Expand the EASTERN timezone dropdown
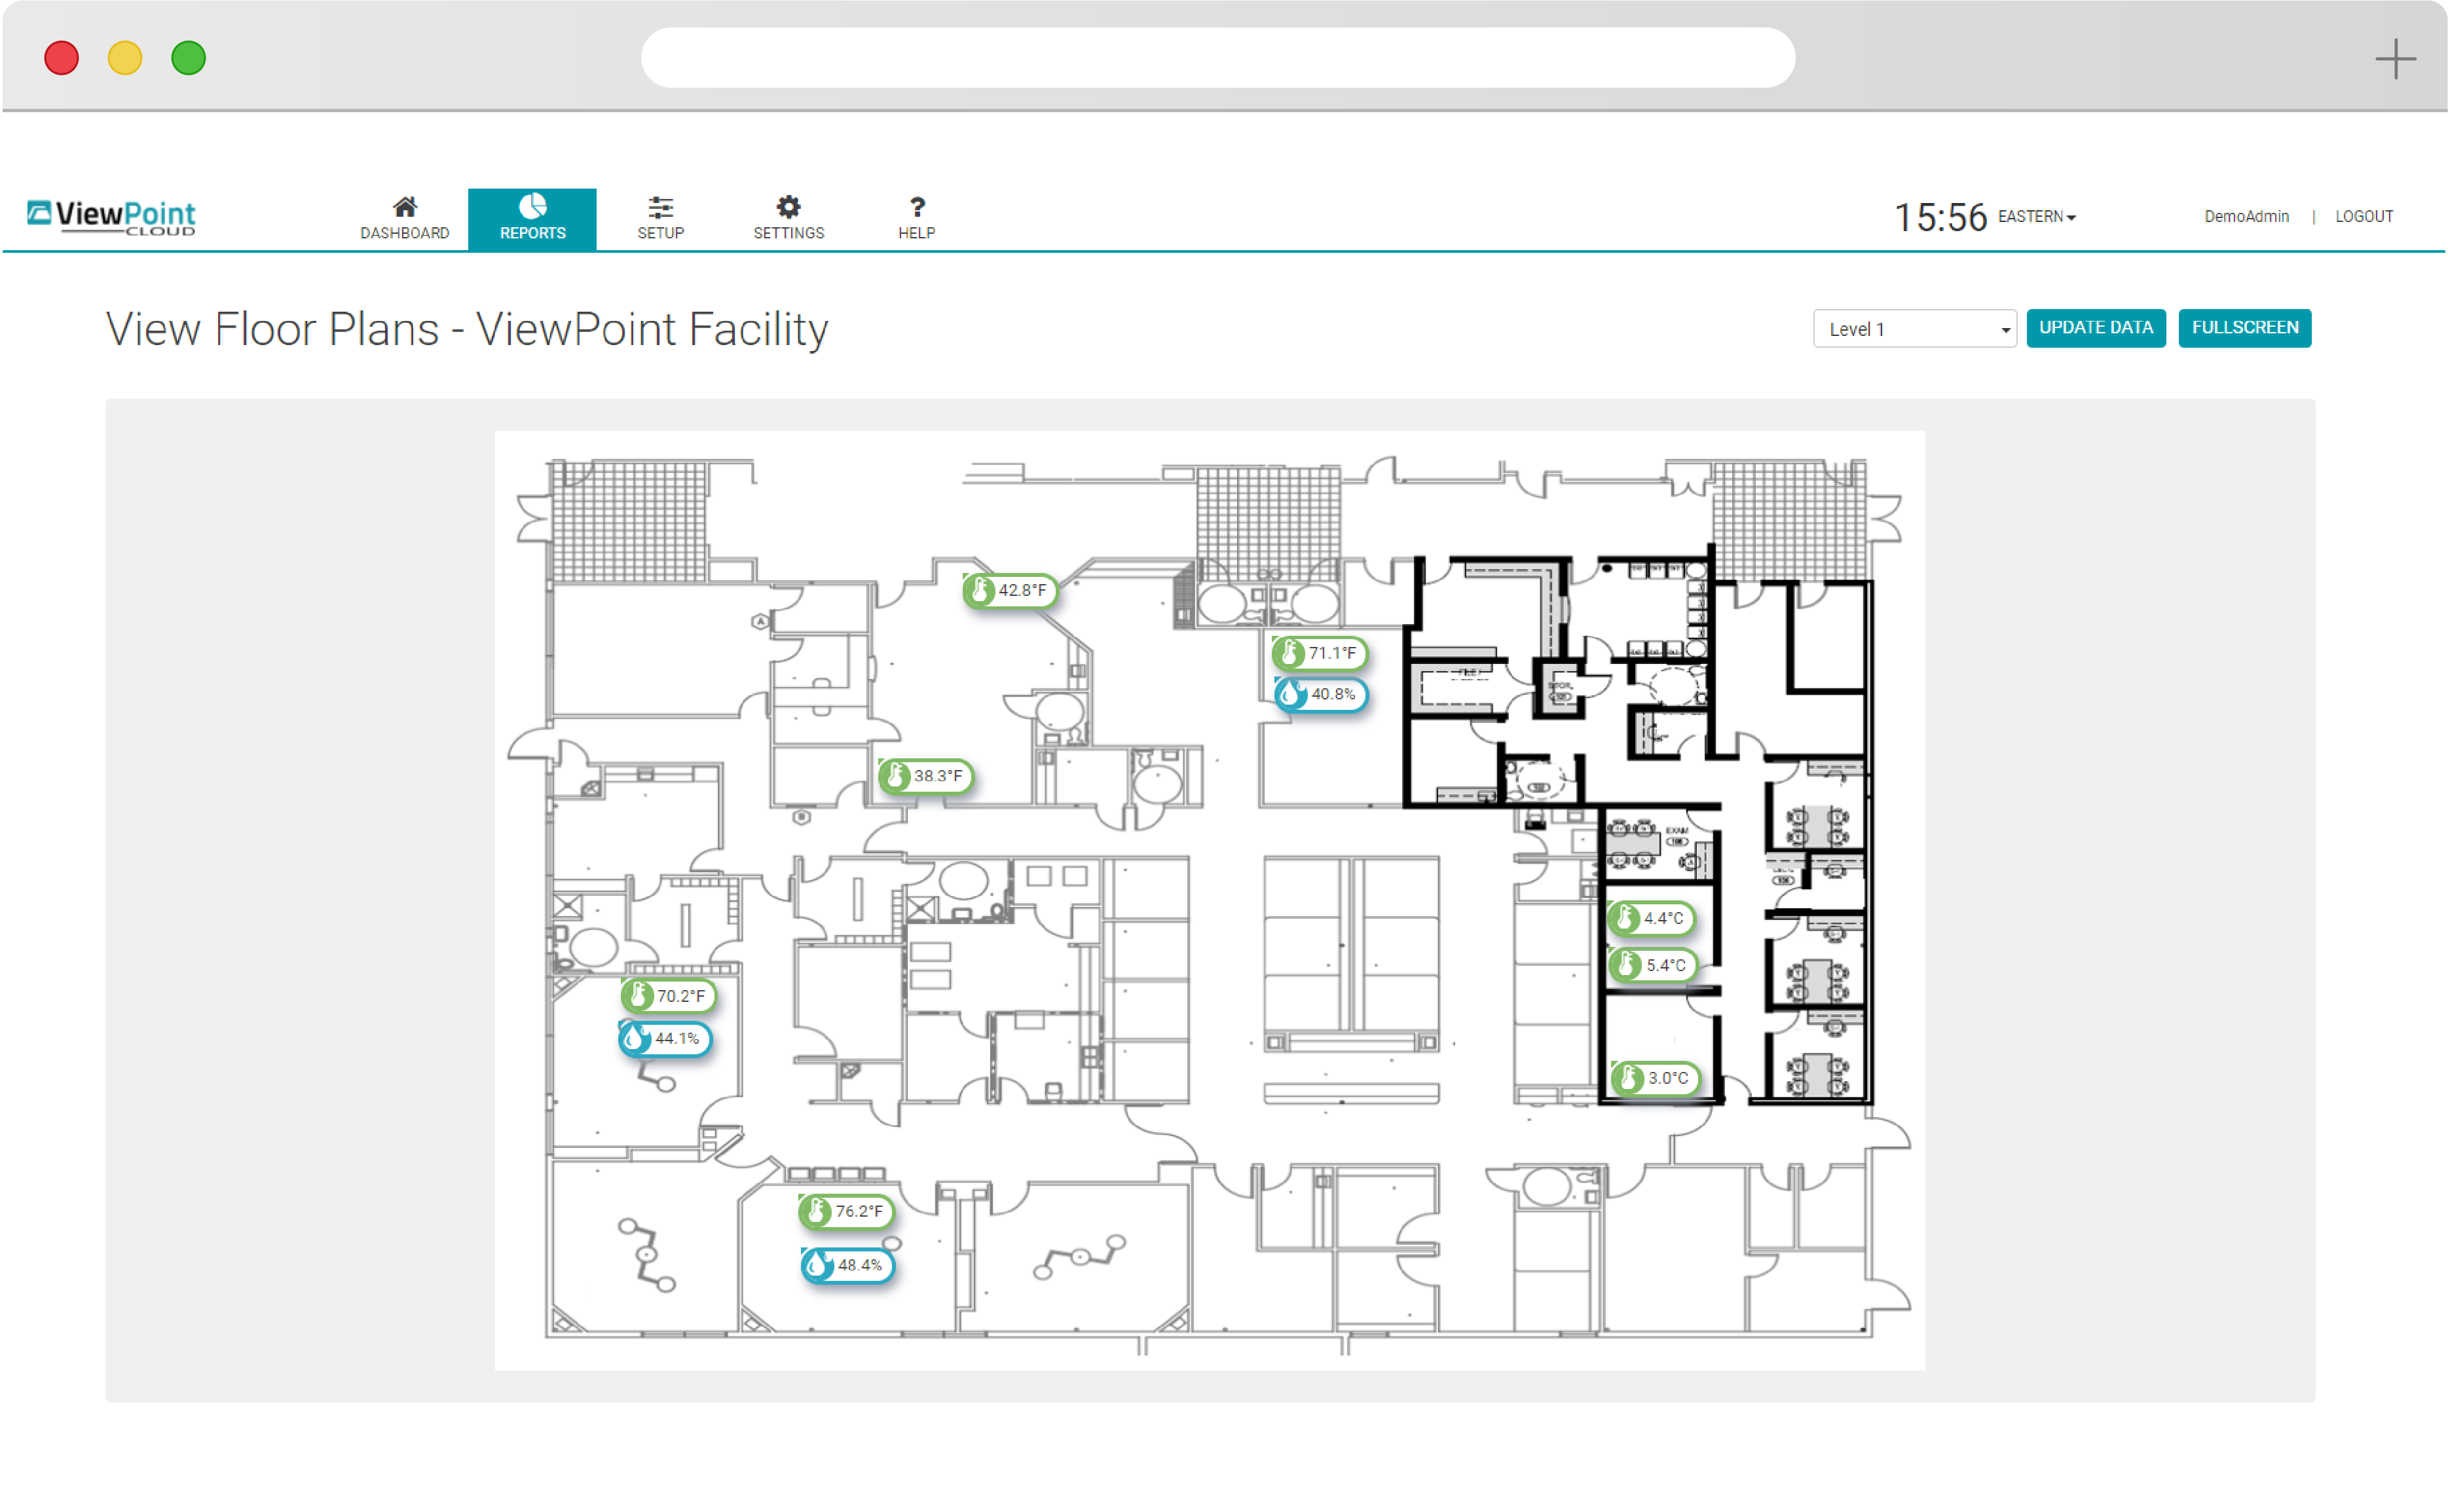The width and height of the screenshot is (2448, 1512). coord(2036,217)
